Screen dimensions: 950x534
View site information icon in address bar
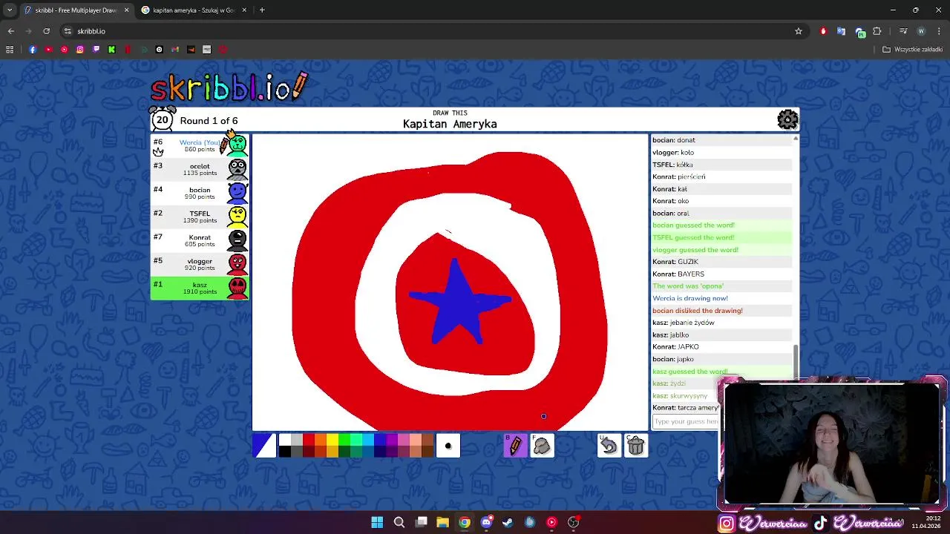coord(68,31)
